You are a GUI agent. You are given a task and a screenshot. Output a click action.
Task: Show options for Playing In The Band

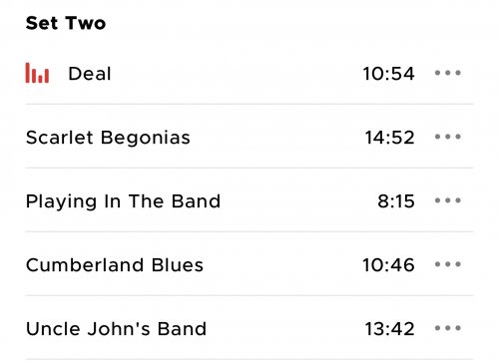448,200
